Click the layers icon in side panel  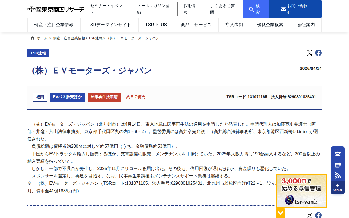[x=338, y=154]
